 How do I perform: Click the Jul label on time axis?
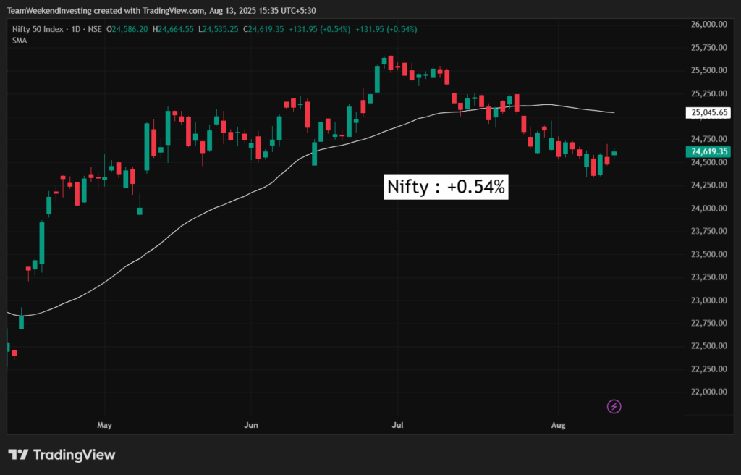point(397,425)
